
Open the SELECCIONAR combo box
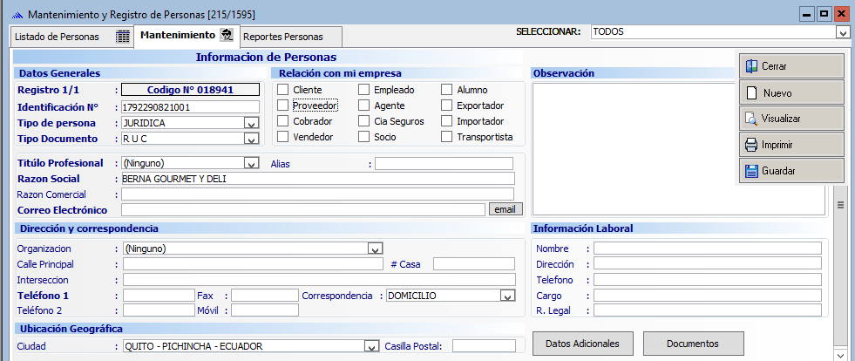click(842, 32)
